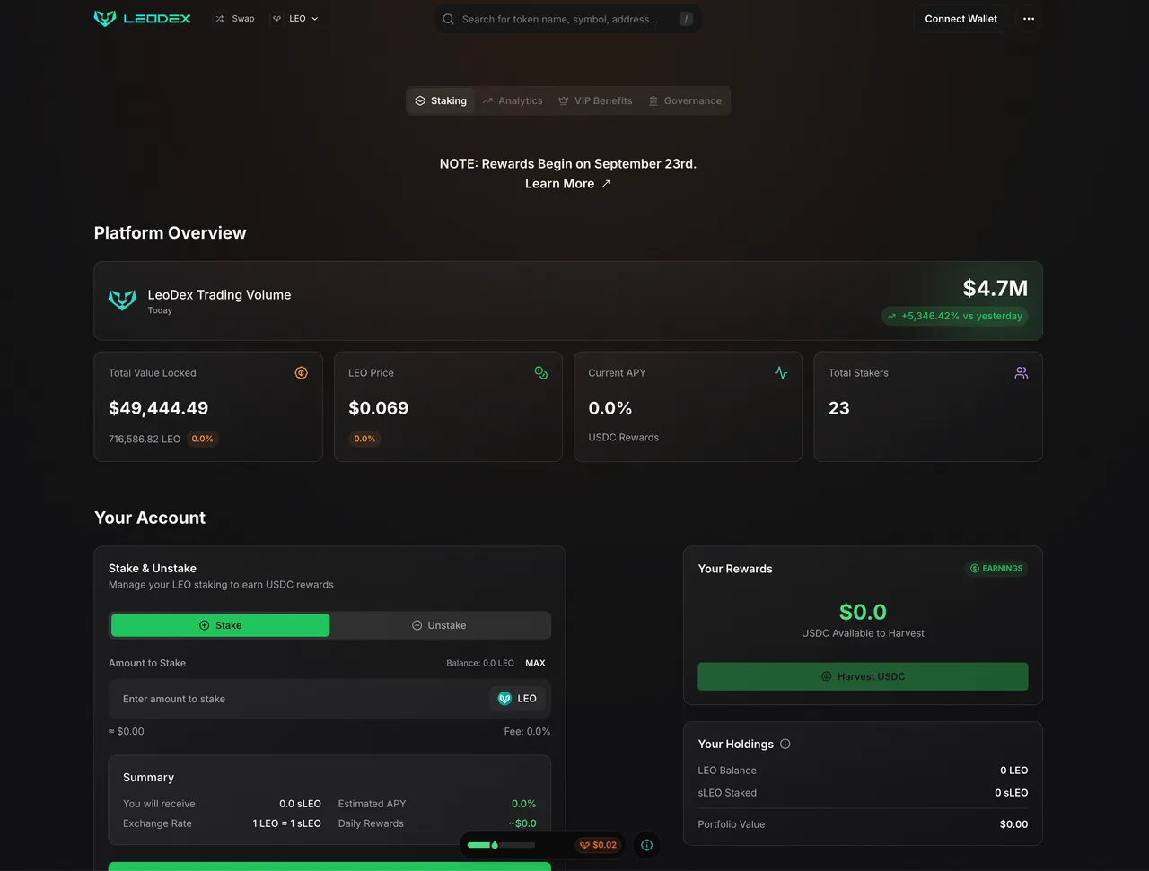The image size is (1149, 871).
Task: Click the Fee: 0.0% label
Action: [527, 731]
